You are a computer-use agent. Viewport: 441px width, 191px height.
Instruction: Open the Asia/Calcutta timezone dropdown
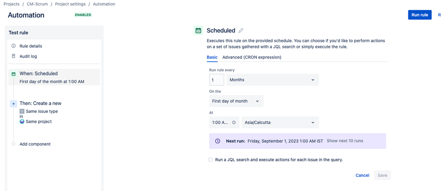[280, 122]
